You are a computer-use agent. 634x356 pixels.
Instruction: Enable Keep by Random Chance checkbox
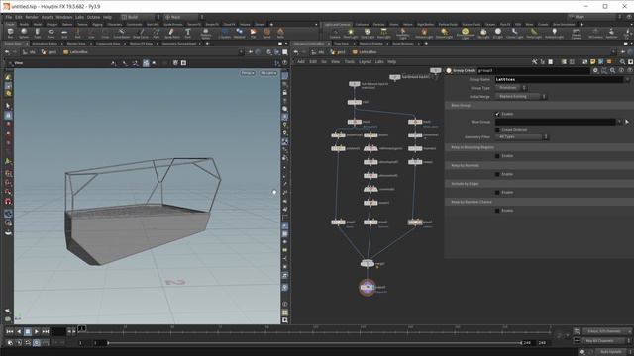pos(497,211)
